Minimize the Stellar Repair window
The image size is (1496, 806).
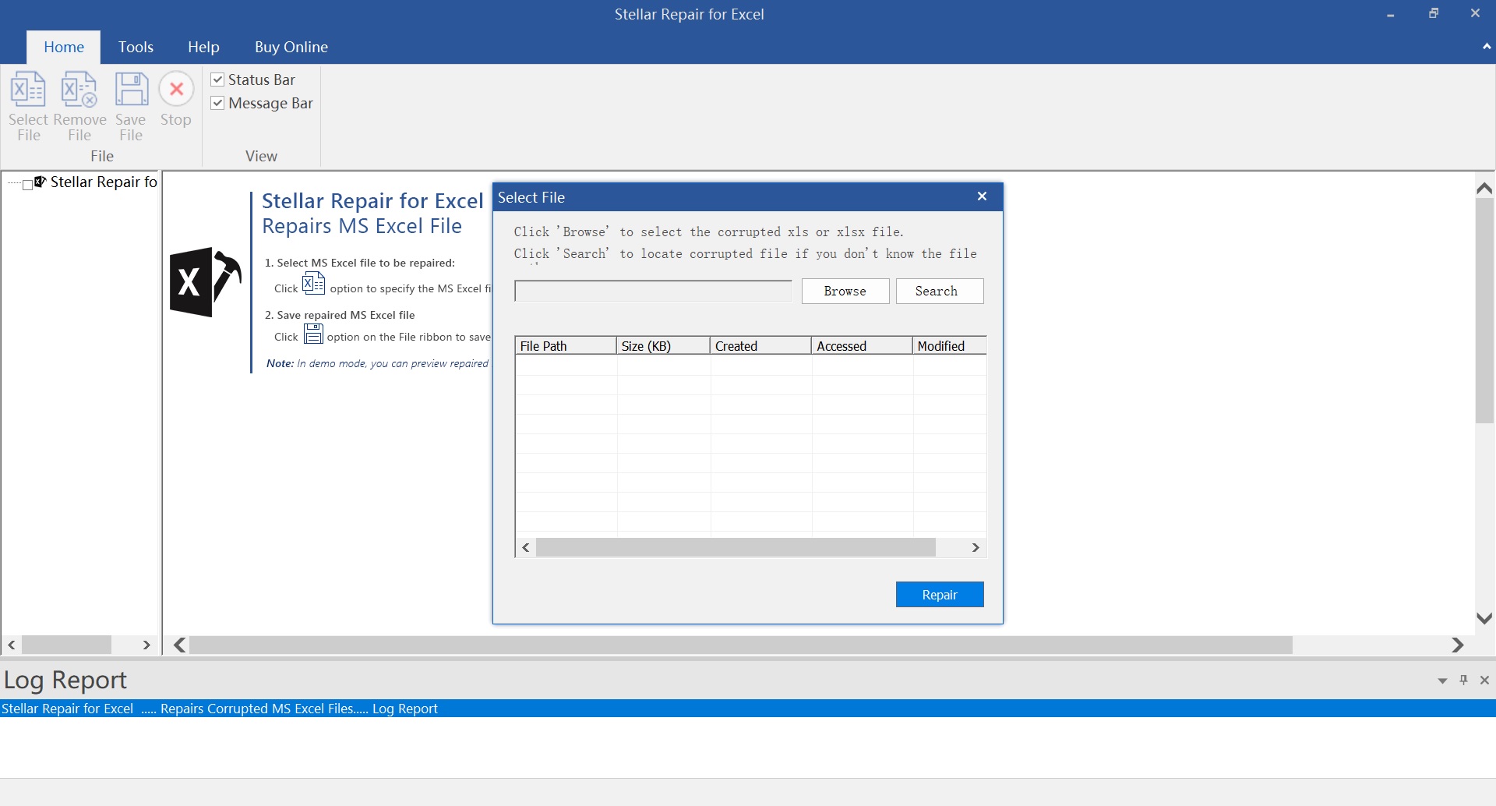coord(1390,14)
